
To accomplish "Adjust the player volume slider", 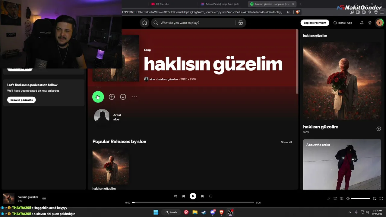I will 361,199.
